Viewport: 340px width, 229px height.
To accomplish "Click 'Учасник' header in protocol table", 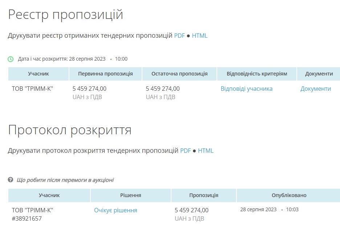I will (x=49, y=195).
